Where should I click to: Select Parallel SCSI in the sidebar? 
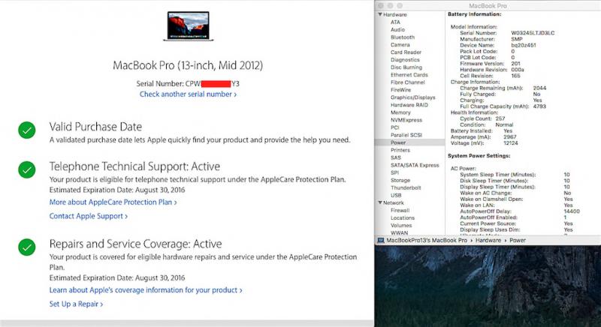(x=406, y=135)
